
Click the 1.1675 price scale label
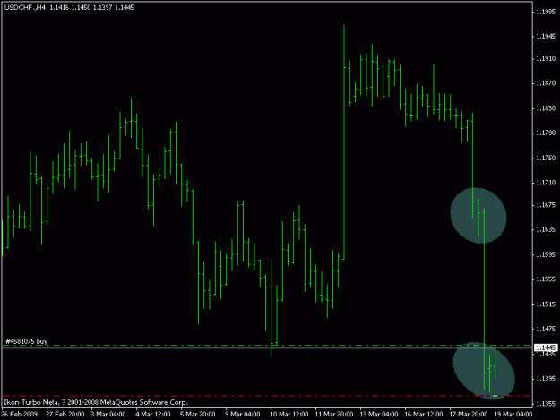click(546, 205)
